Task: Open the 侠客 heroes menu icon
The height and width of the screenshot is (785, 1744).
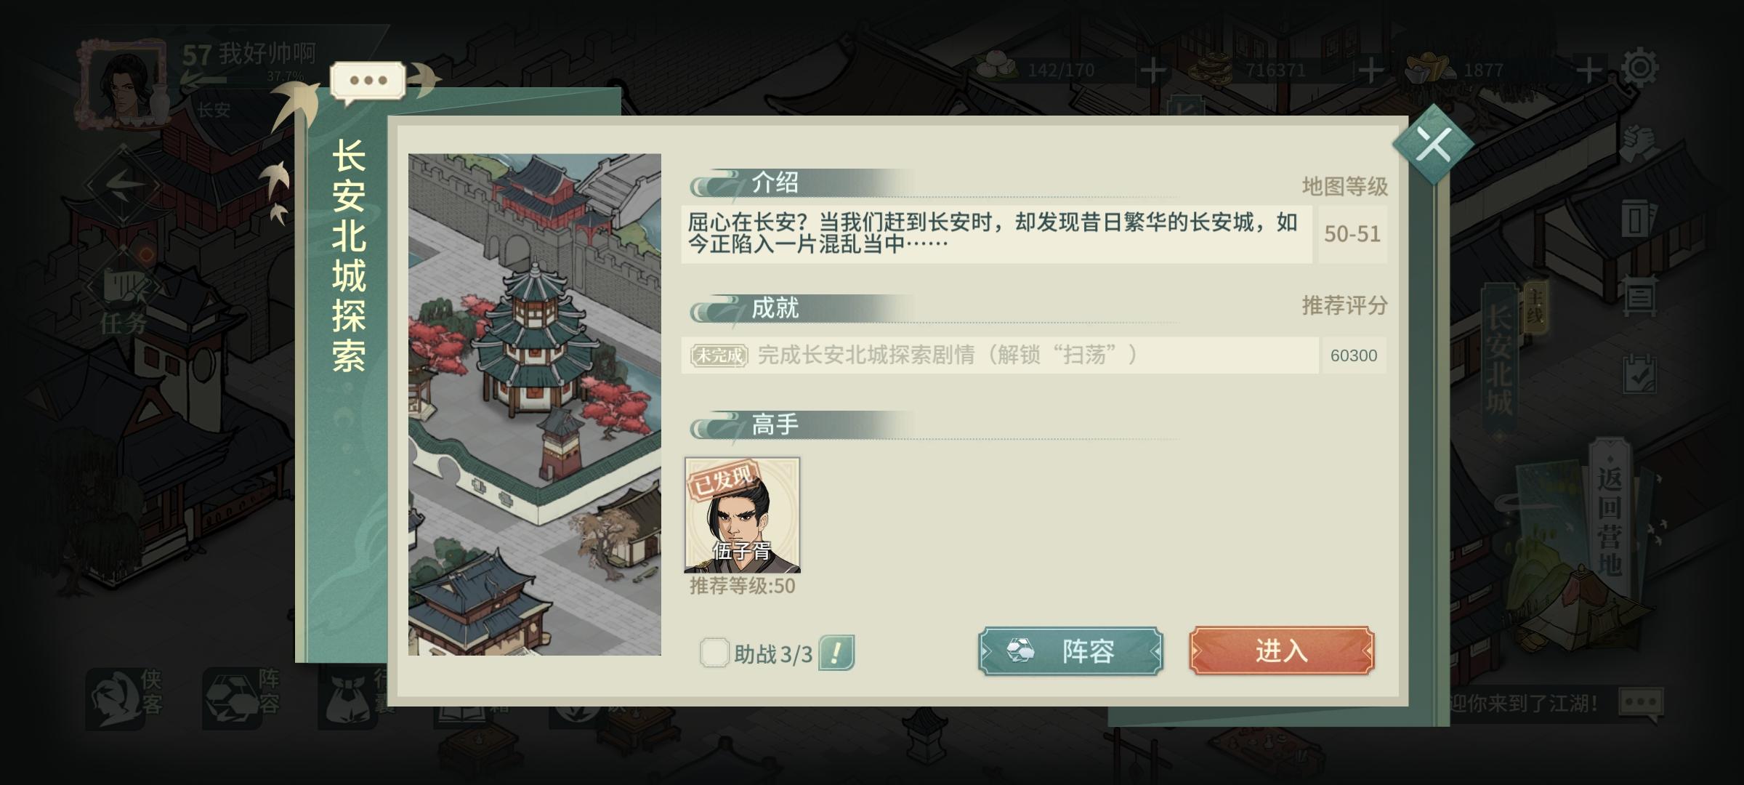Action: [124, 698]
